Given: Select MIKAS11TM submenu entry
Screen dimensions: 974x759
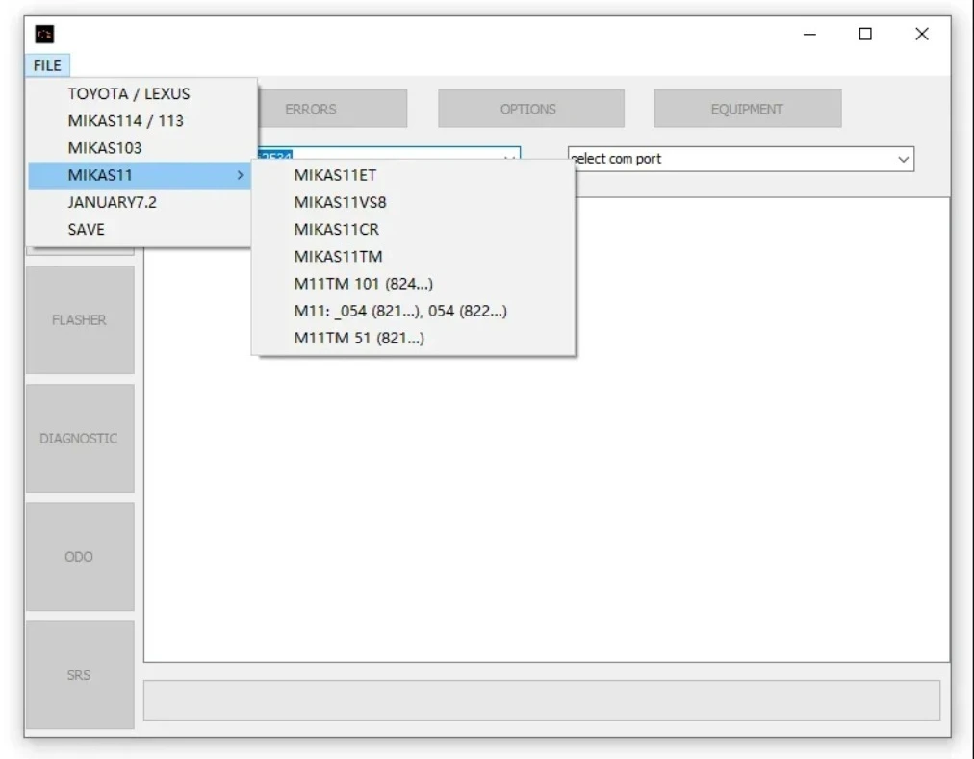Looking at the screenshot, I should tap(413, 257).
